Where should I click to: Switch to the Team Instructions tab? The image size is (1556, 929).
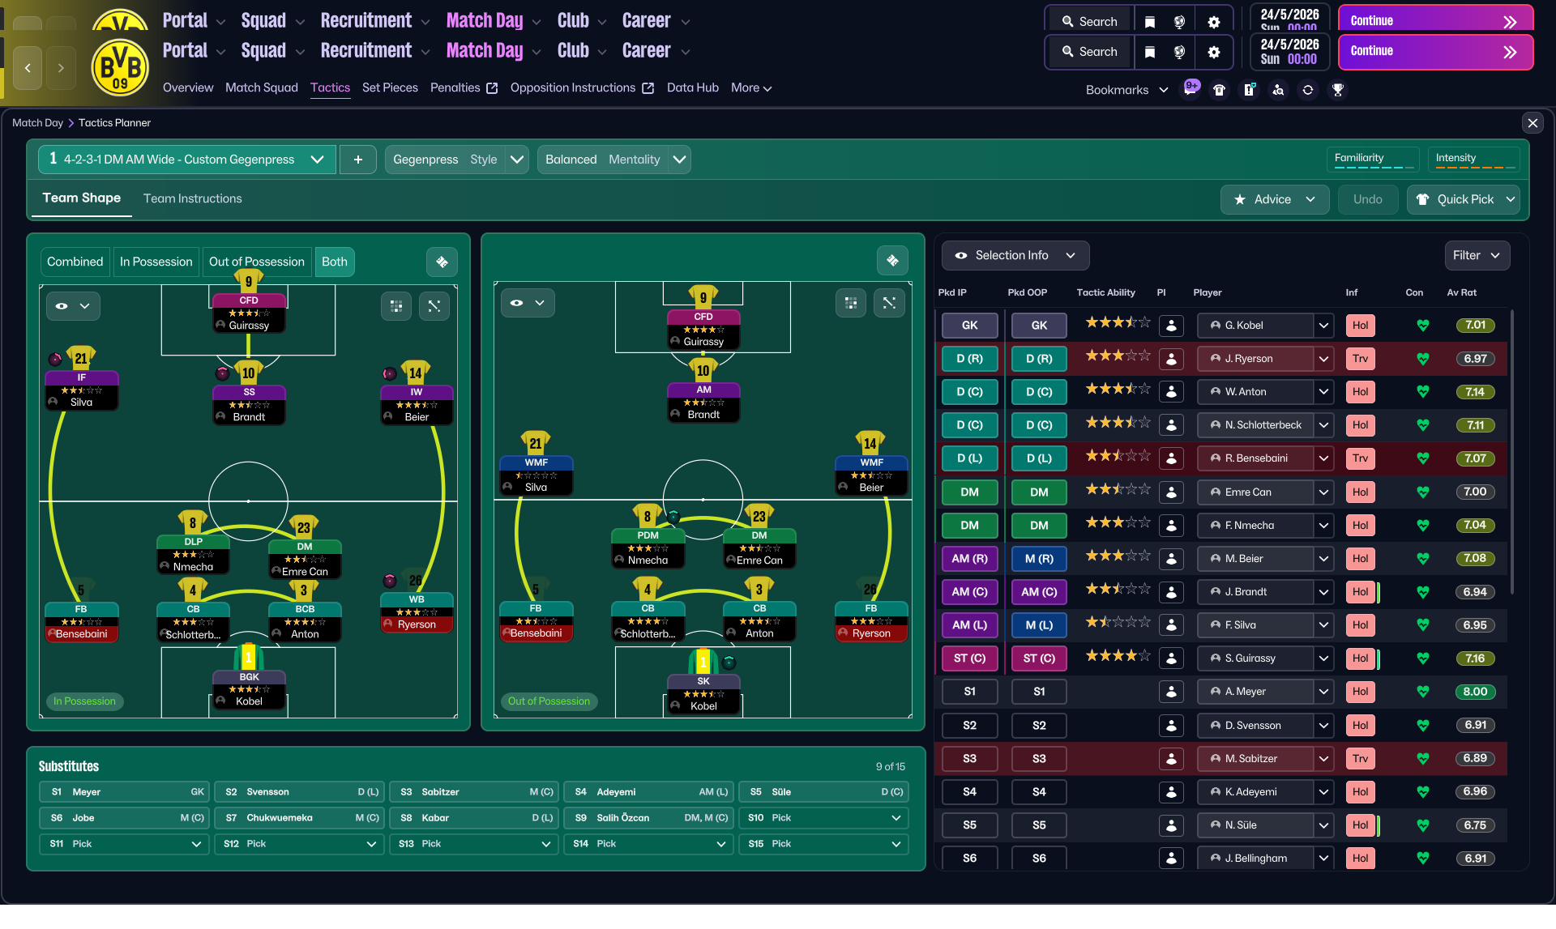pos(193,198)
